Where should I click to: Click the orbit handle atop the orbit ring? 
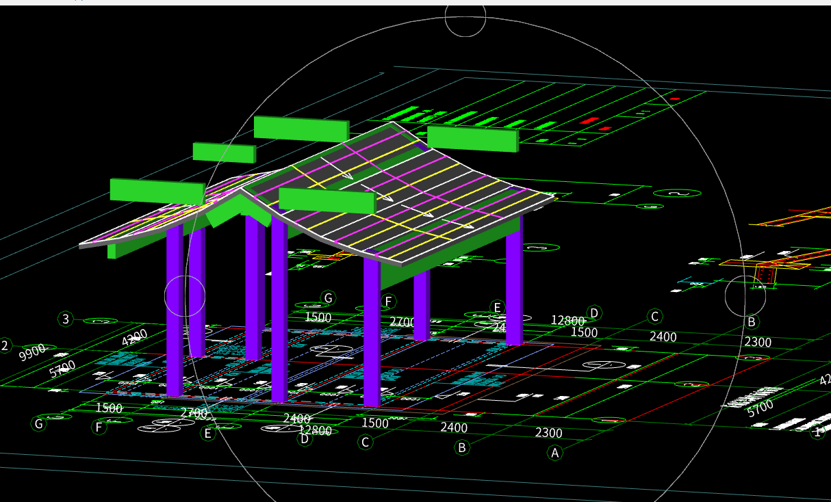(x=465, y=16)
